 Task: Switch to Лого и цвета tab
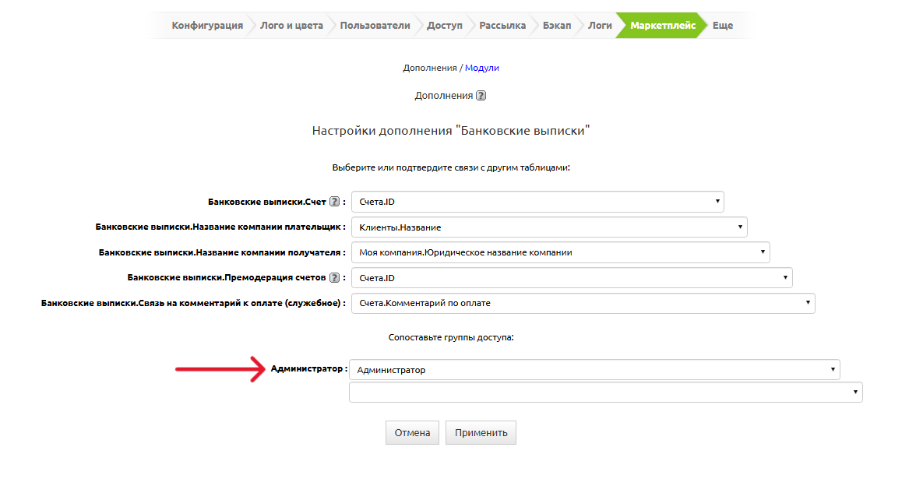coord(291,25)
